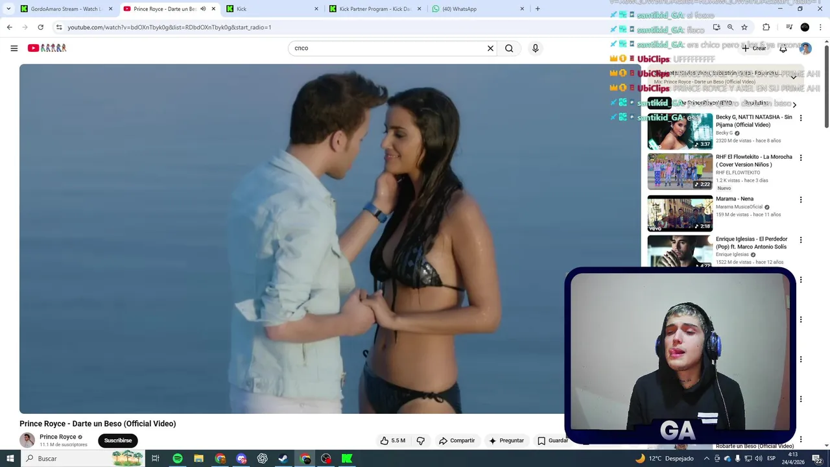
Task: Open Chrome profile avatar
Action: click(805, 27)
